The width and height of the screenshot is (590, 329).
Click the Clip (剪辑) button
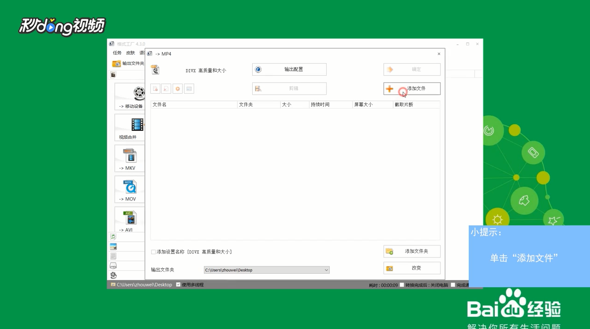289,89
